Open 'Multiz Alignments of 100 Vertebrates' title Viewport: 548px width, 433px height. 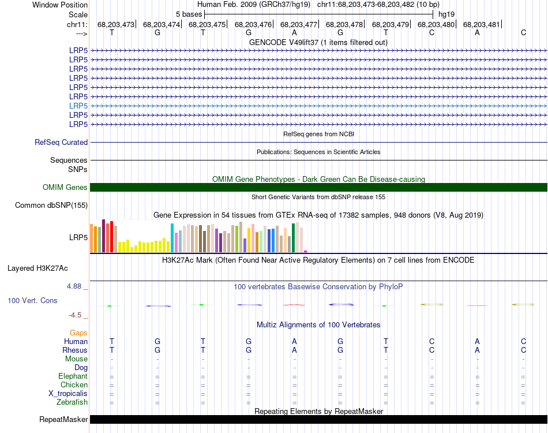coord(318,324)
